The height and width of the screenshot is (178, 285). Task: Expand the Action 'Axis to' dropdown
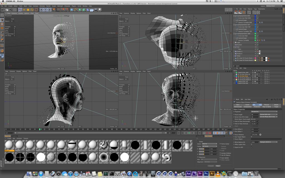point(210,144)
